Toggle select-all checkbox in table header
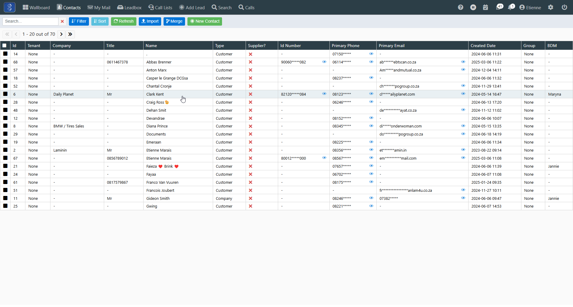This screenshot has width=573, height=307. 4,46
